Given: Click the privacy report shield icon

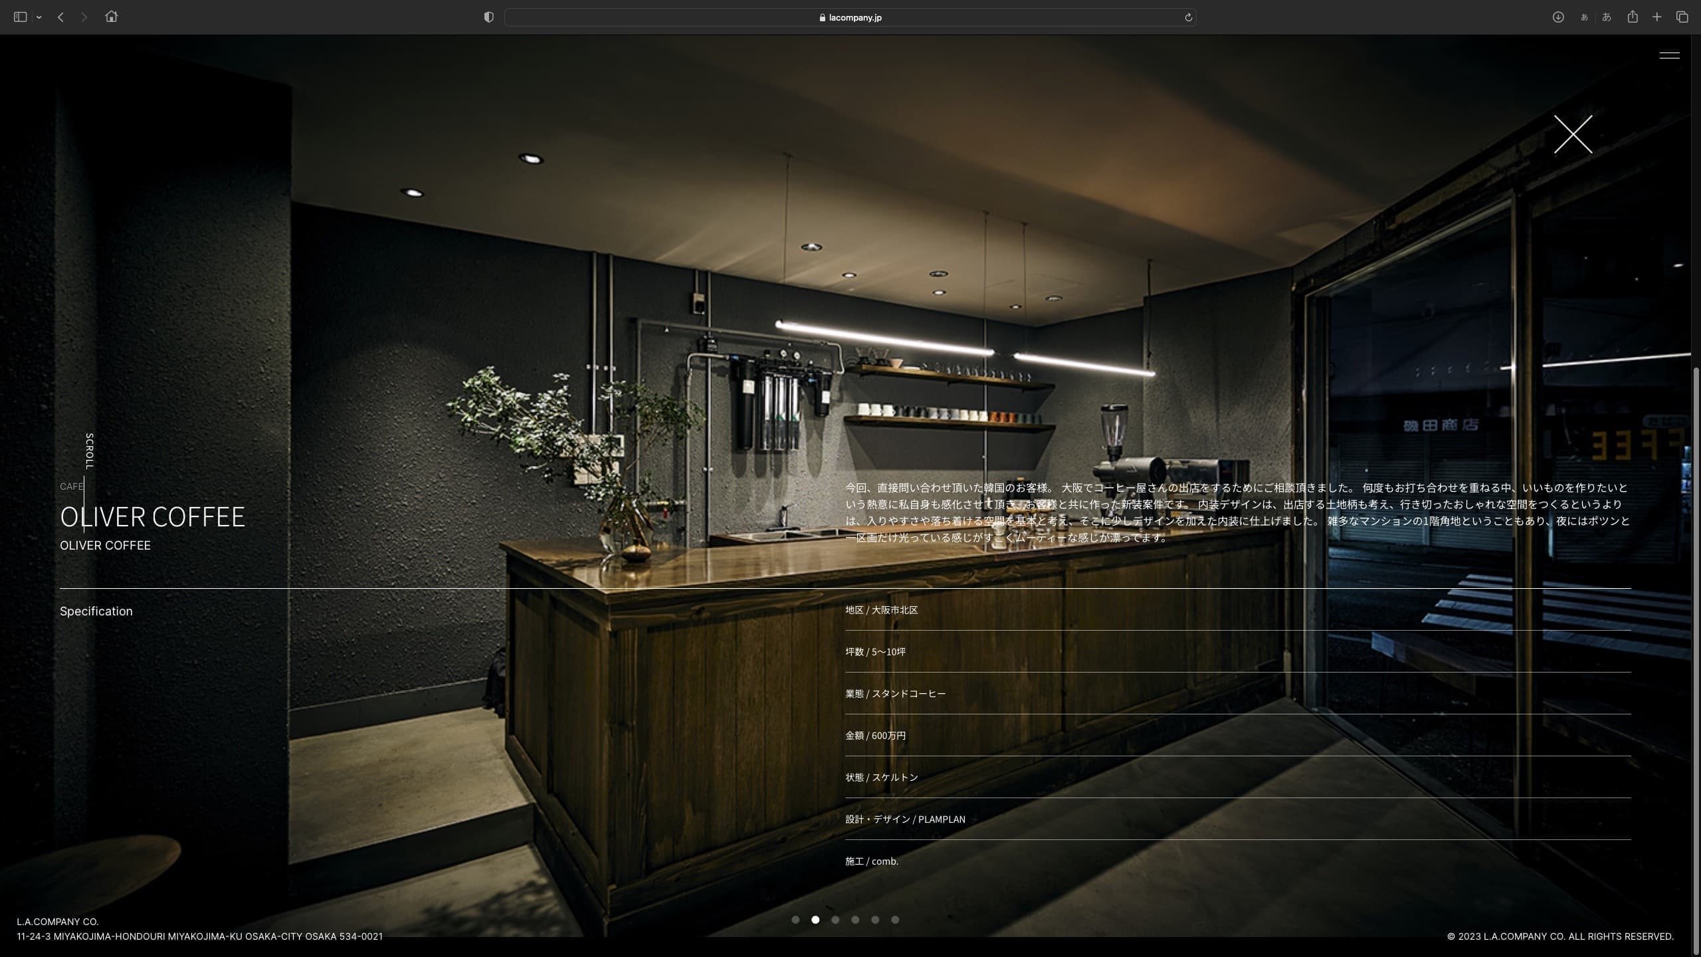Looking at the screenshot, I should (x=489, y=17).
